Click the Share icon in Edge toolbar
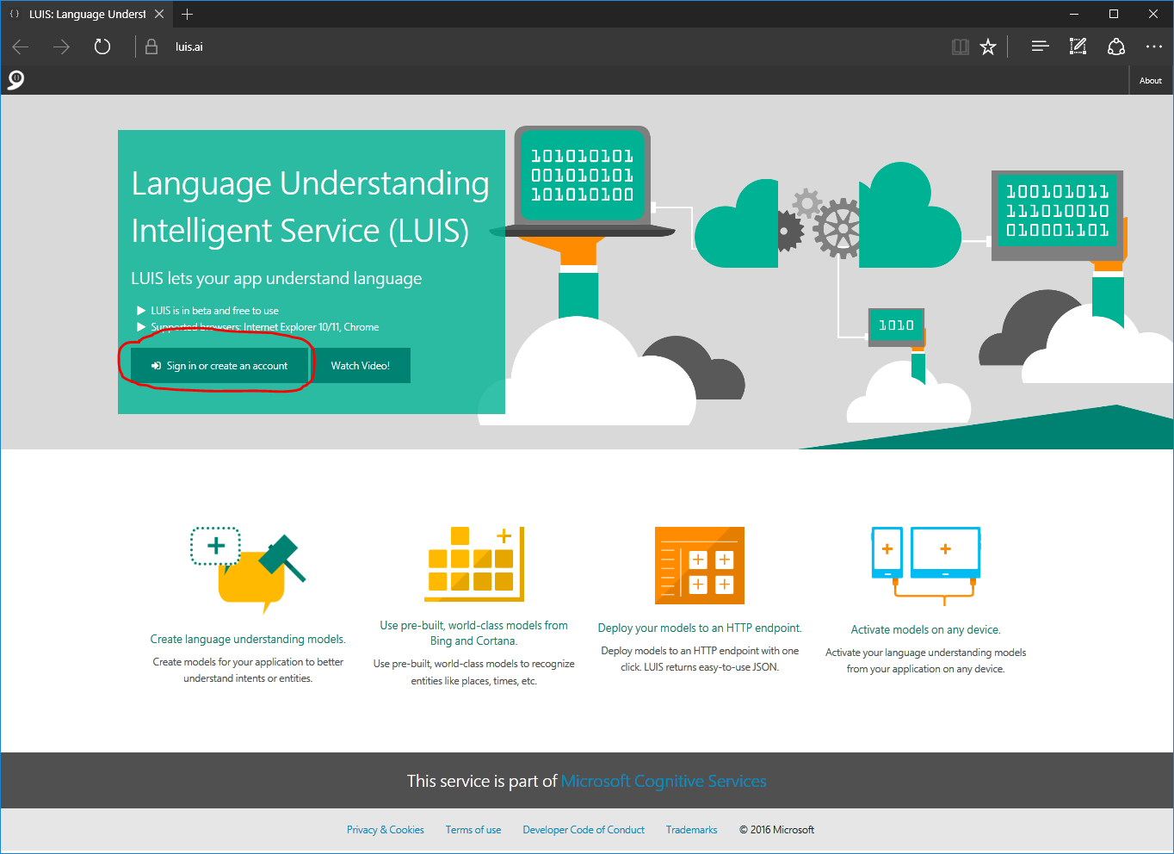 1116,46
